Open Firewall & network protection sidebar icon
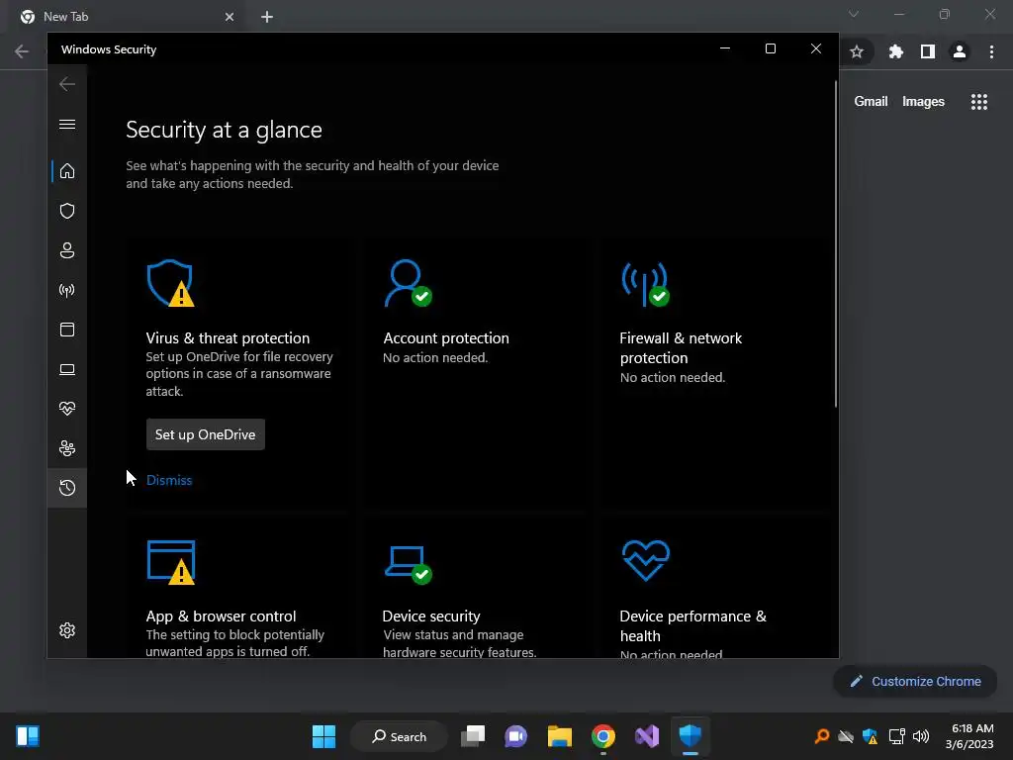Screen dimensions: 1013x760 click(67, 290)
